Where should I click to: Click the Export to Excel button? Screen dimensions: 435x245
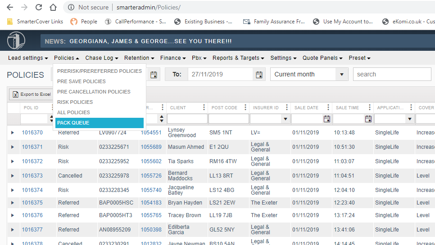32,94
